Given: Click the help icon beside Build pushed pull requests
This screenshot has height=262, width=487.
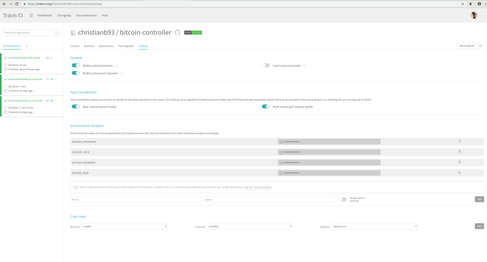Looking at the screenshot, I should tap(122, 73).
